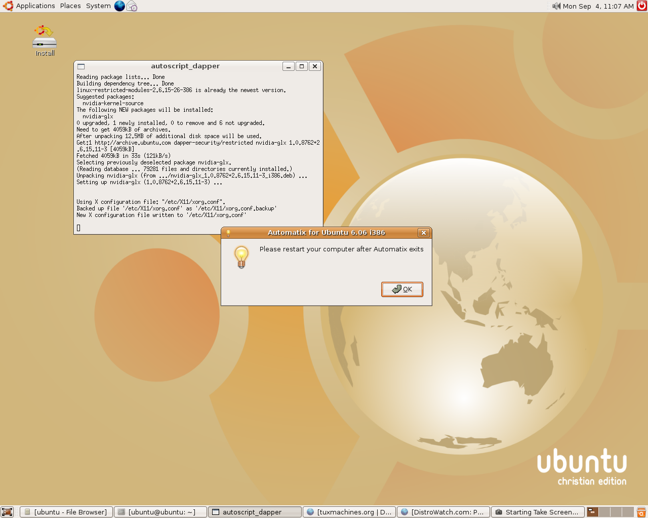Minimize the autoscript_dapper window
This screenshot has height=518, width=648.
point(289,66)
